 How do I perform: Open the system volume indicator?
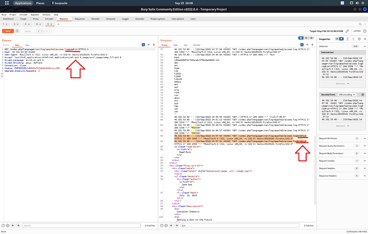coord(357,3)
